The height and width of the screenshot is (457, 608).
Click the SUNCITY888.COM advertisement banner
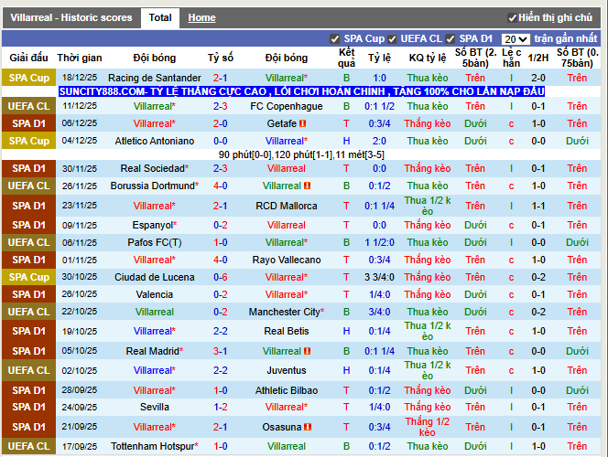click(x=301, y=91)
